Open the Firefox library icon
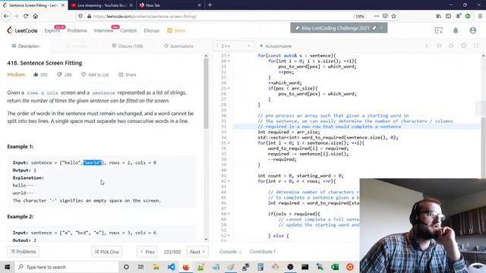Screen dimensions: 486x273 tap(439, 16)
